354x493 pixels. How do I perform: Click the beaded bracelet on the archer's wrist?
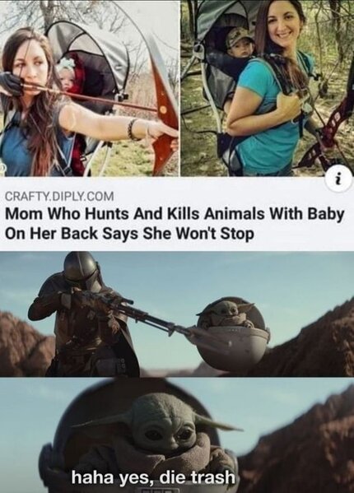coord(133,129)
